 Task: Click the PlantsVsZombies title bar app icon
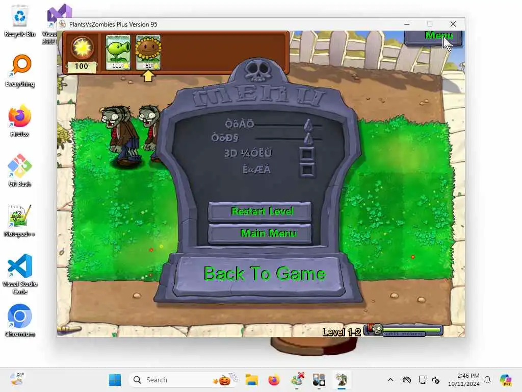63,24
